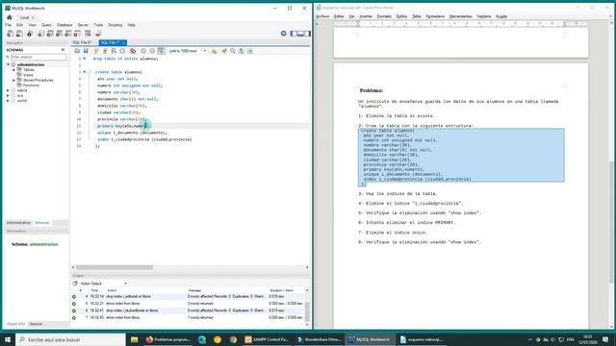Expand the Stored Procedures node
Image resolution: width=616 pixels, height=346 pixels.
(14, 80)
